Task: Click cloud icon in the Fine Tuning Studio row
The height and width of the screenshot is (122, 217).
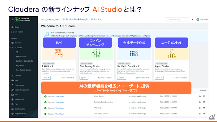Action: (199, 114)
